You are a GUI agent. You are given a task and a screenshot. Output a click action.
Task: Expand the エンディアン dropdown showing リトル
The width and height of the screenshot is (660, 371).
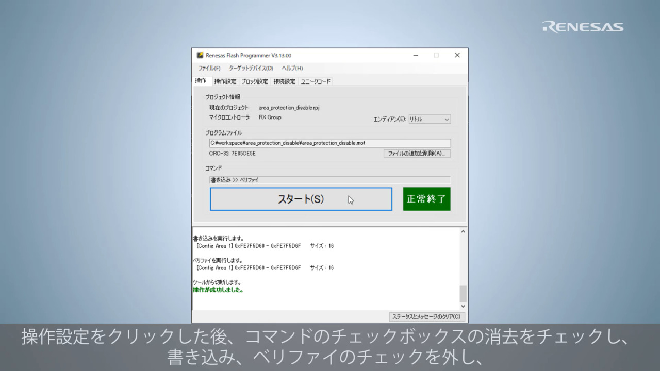(x=430, y=119)
